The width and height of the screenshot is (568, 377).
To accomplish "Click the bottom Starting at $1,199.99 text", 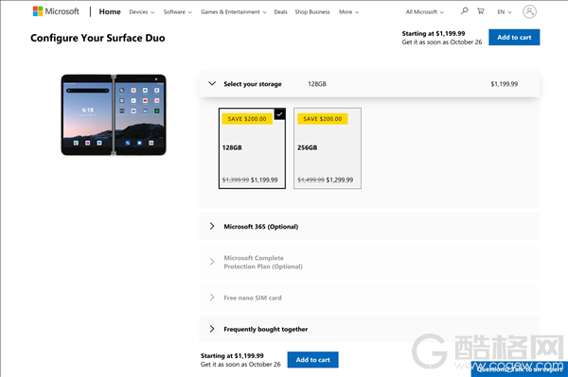I will [x=232, y=355].
